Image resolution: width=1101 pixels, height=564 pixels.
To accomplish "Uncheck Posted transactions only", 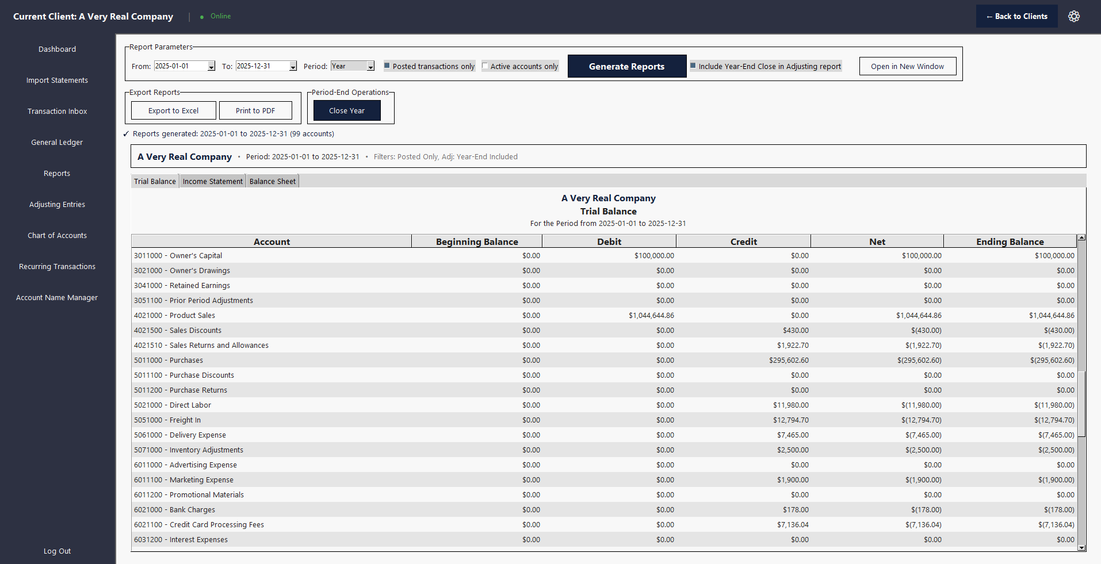I will 387,66.
